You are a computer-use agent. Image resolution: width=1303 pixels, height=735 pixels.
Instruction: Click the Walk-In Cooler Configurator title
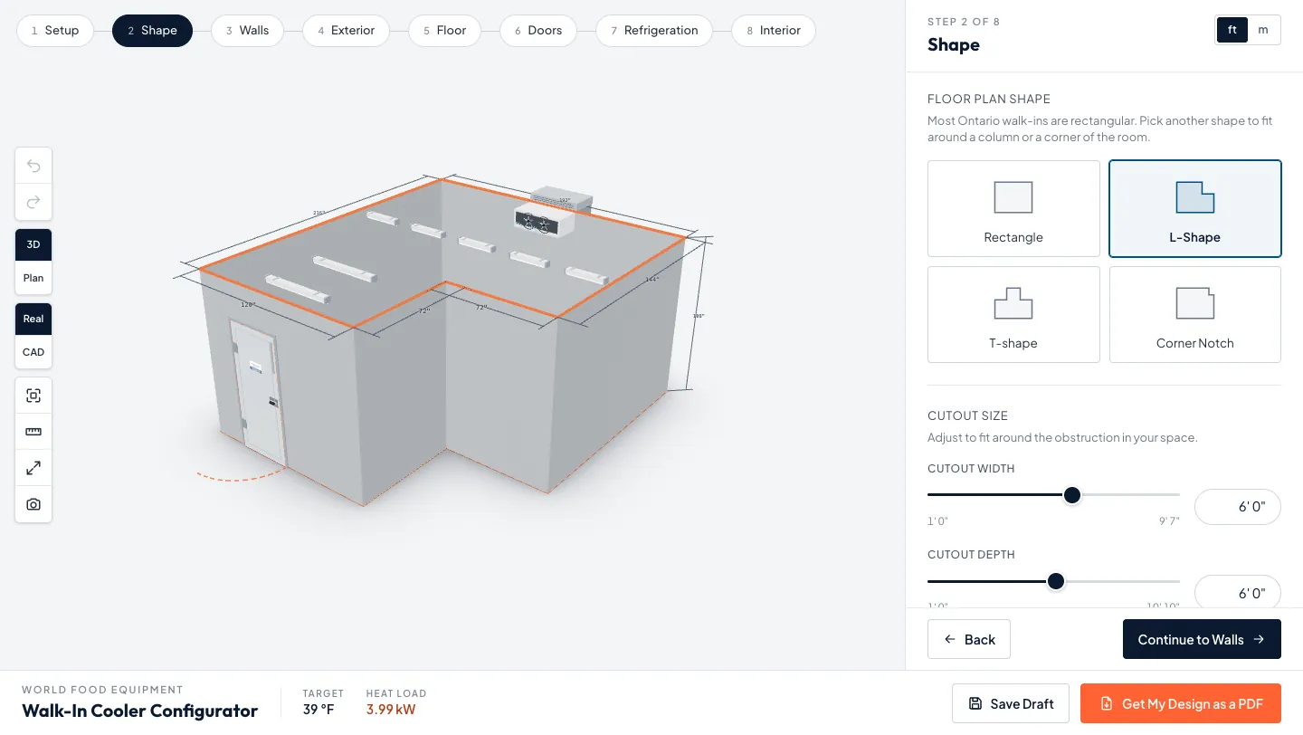click(140, 711)
